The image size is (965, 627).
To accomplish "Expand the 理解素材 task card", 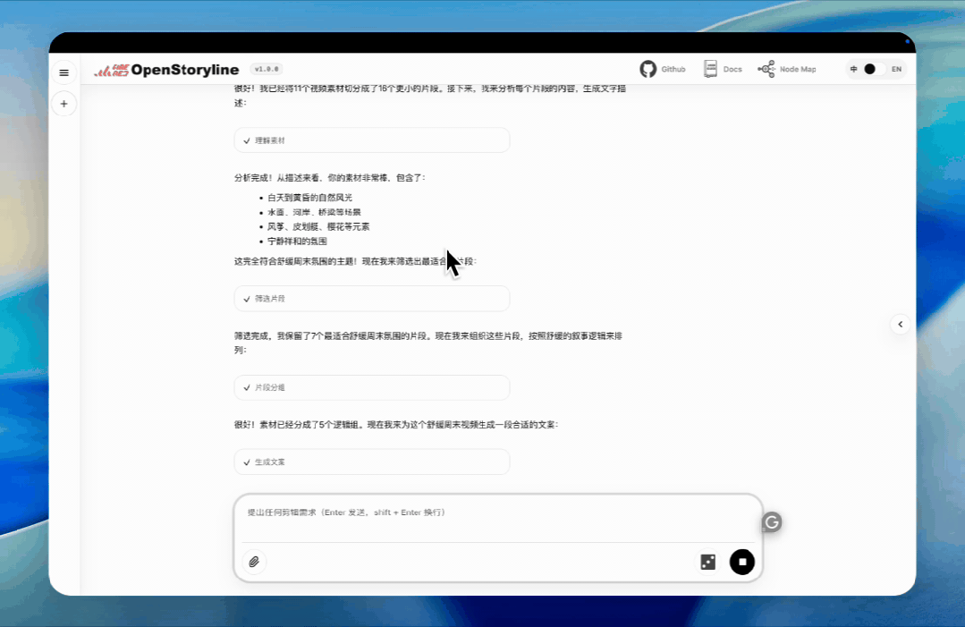I will tap(371, 140).
